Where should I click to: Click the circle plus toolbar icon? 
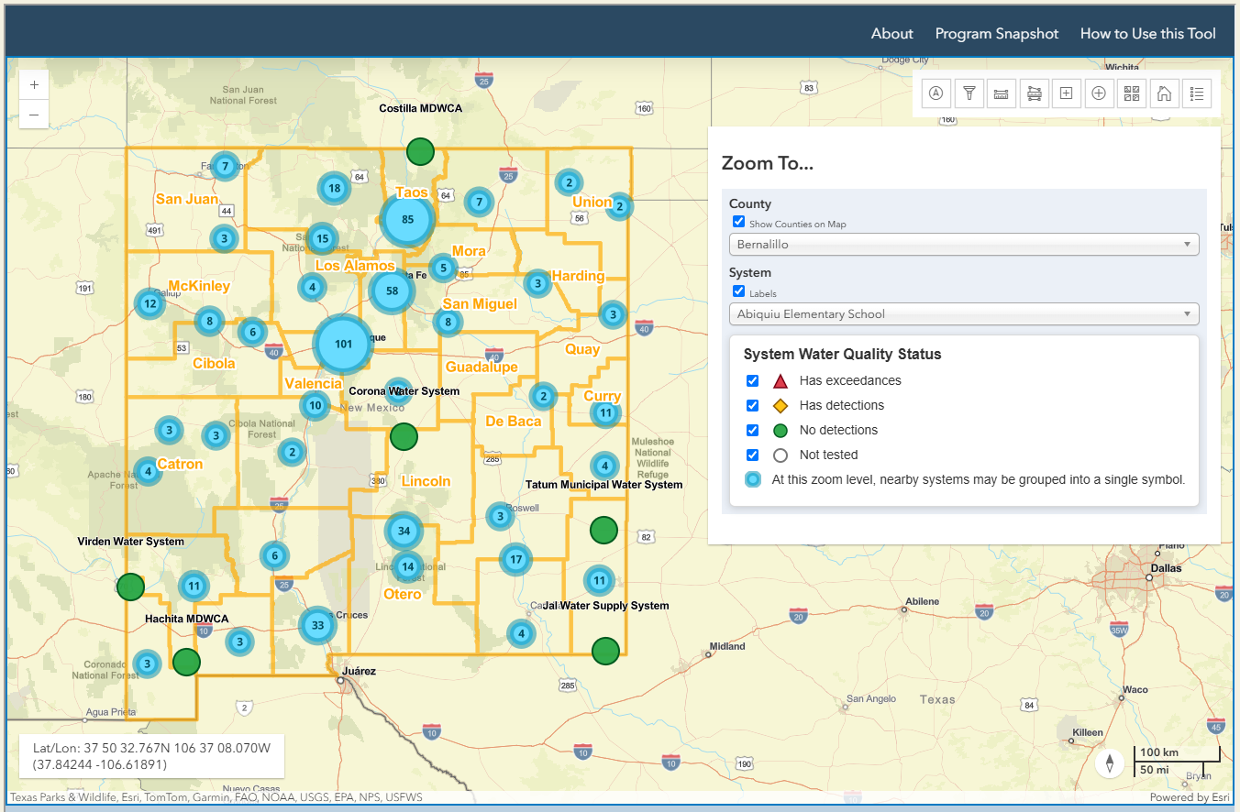point(1099,93)
